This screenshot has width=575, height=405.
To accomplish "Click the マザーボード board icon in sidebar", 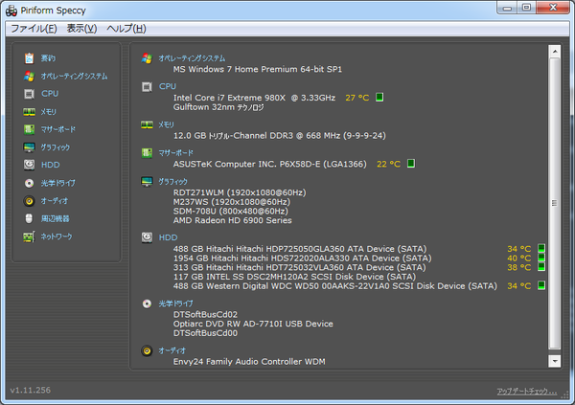I will [29, 129].
